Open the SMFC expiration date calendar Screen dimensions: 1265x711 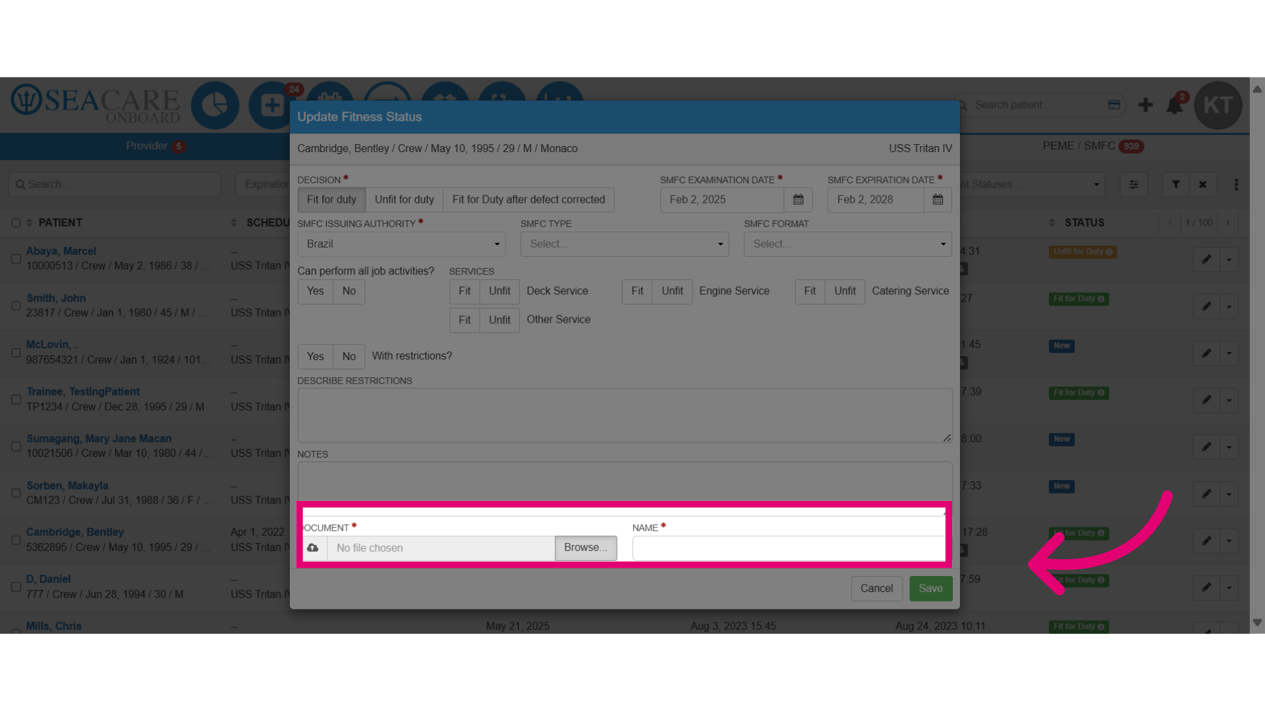(x=938, y=199)
